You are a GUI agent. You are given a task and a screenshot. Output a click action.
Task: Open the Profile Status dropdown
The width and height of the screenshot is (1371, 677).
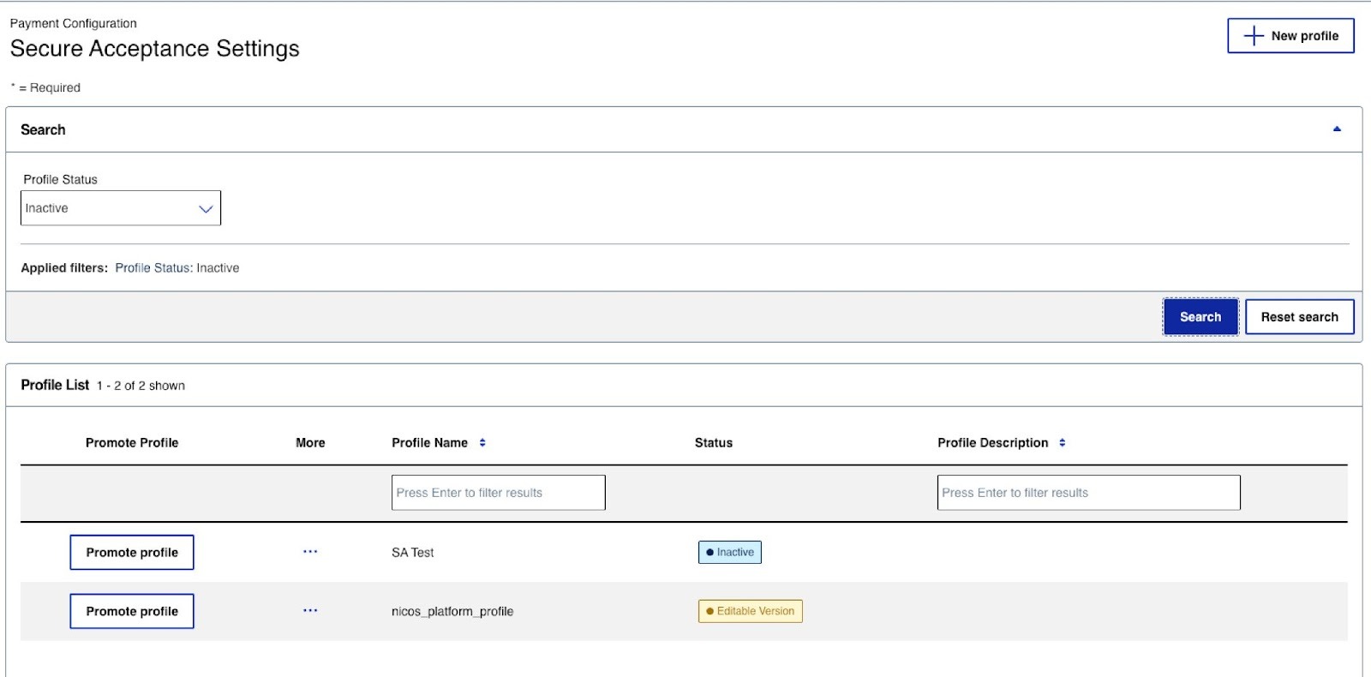(120, 208)
